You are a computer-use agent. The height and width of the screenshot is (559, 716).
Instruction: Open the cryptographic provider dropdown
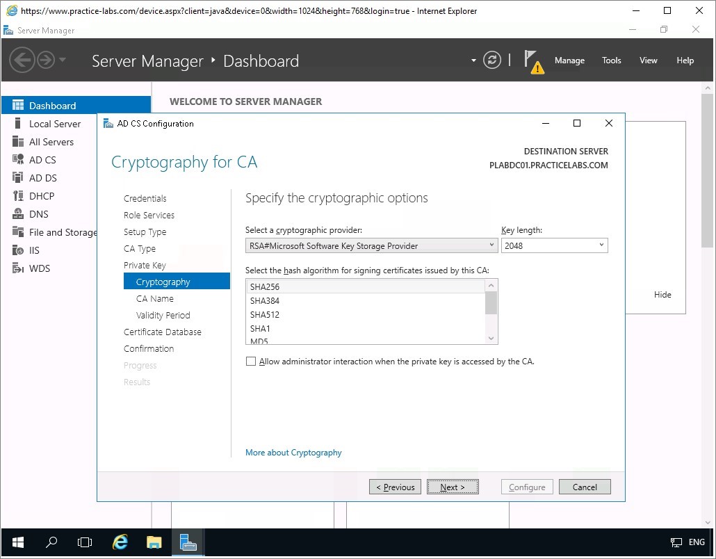pyautogui.click(x=371, y=245)
